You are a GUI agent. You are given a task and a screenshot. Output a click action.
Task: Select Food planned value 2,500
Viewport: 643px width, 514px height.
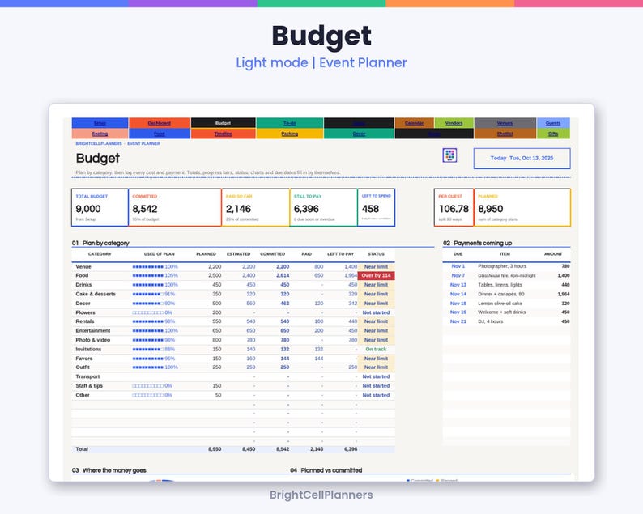[x=215, y=276]
